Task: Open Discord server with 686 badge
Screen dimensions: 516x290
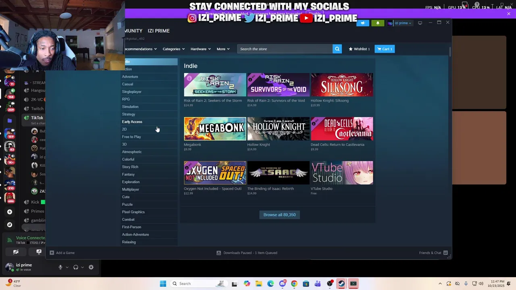Action: click(x=10, y=197)
